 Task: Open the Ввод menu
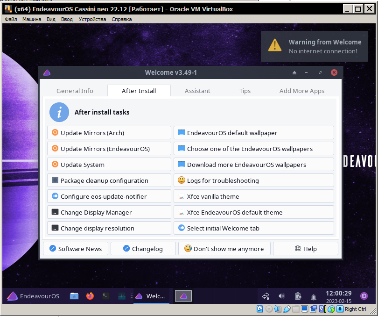pyautogui.click(x=67, y=19)
